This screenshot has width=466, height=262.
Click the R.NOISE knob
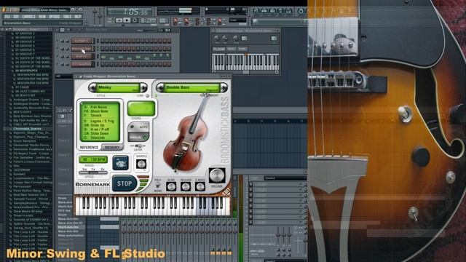pos(200,187)
